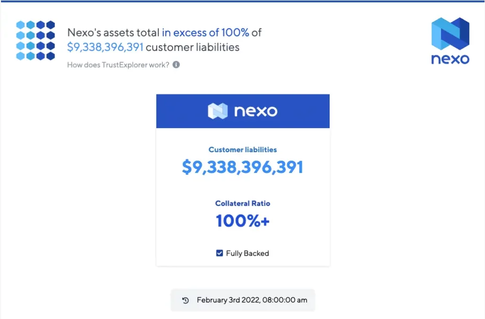Image resolution: width=485 pixels, height=319 pixels.
Task: Click the history clock icon beside the date
Action: [186, 300]
